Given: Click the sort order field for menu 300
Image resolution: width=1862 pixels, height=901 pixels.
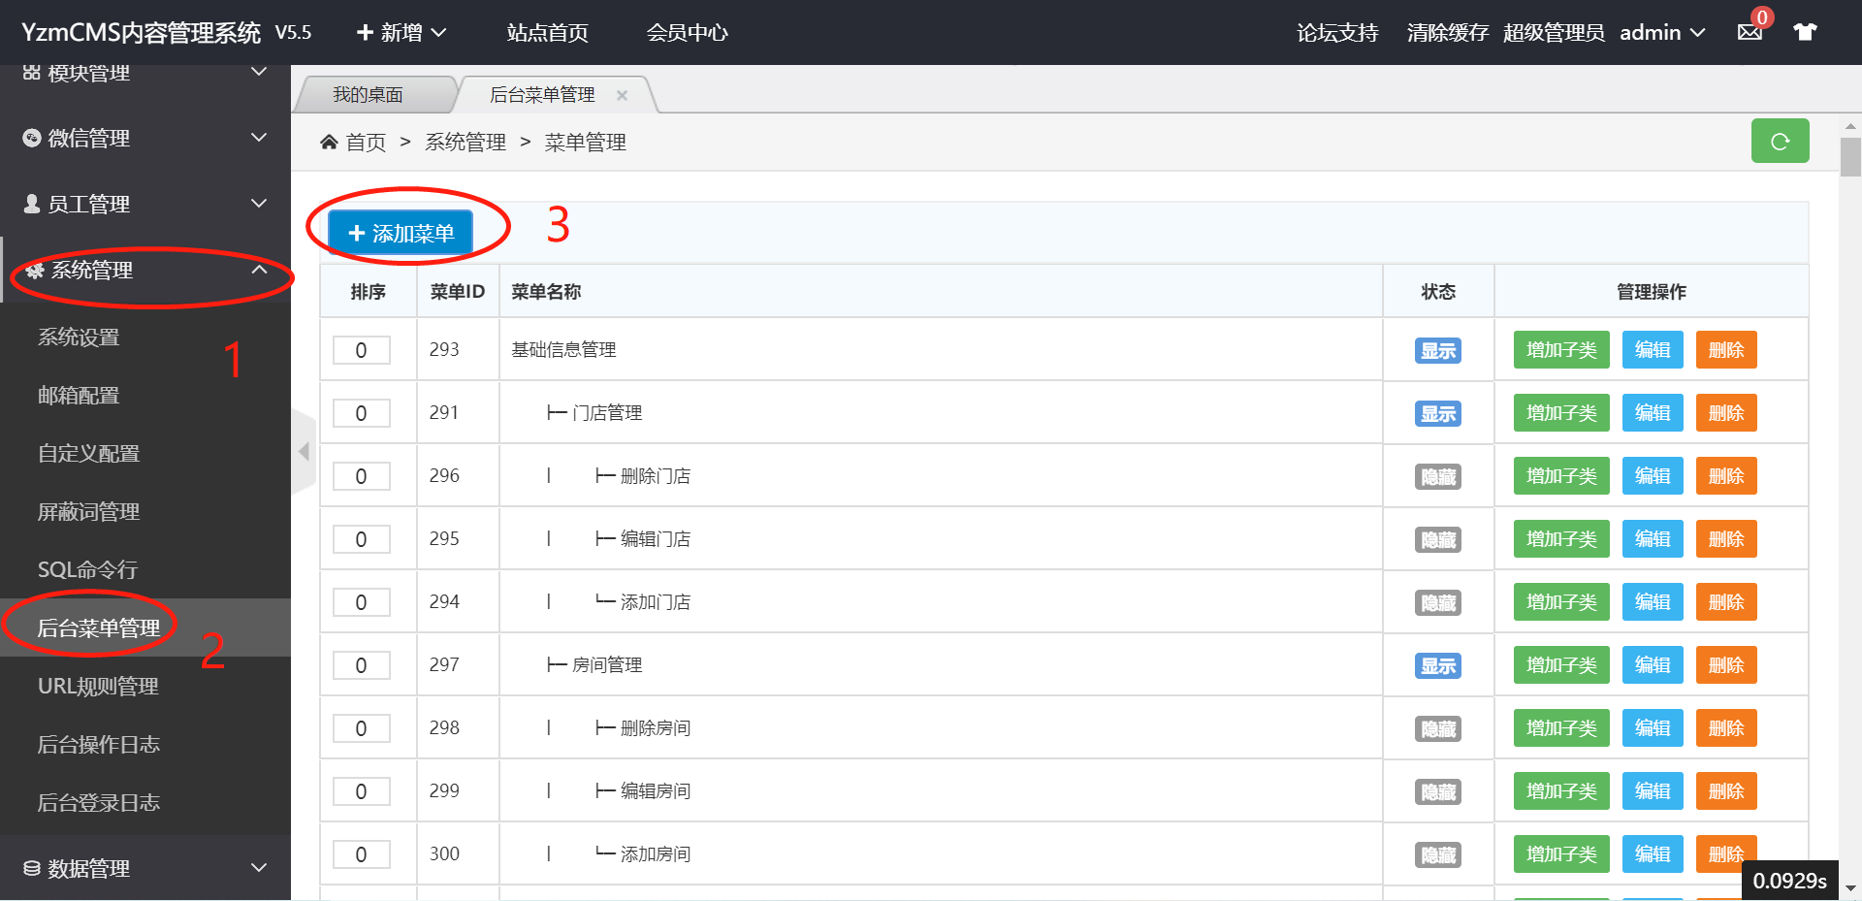Looking at the screenshot, I should pos(361,854).
